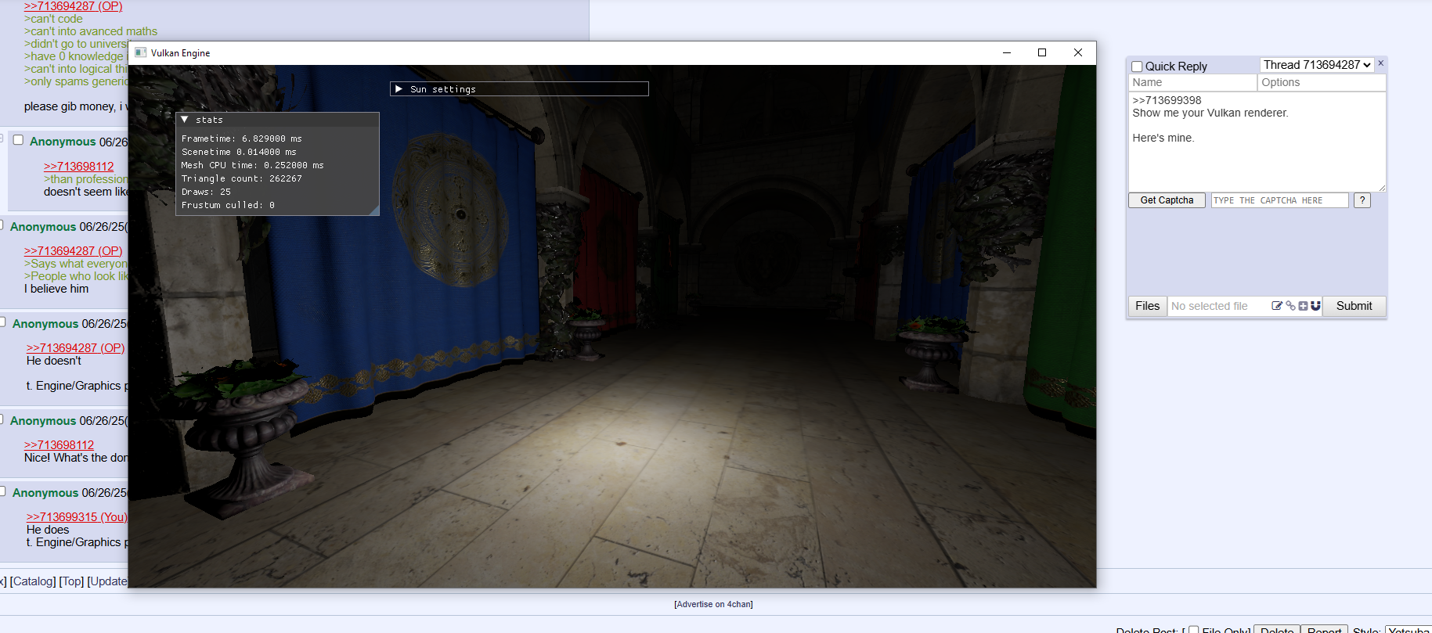Open the edit/draw icon in file row
The width and height of the screenshot is (1432, 633).
coord(1277,306)
